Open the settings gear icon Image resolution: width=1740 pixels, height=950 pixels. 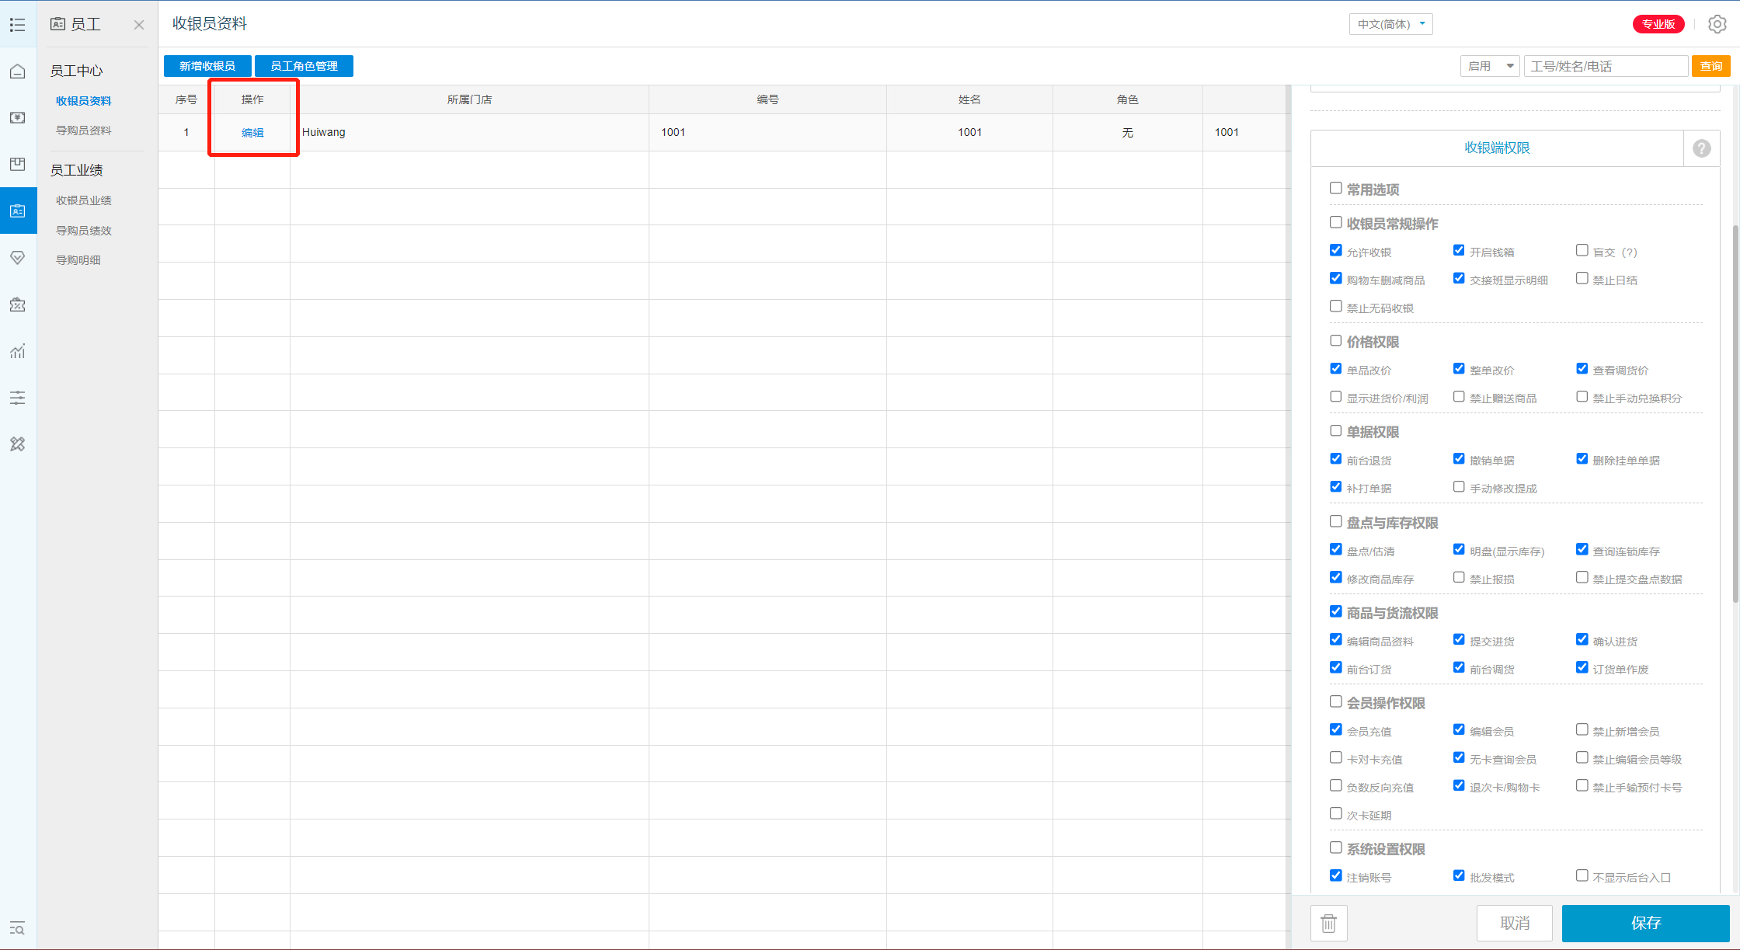[1717, 24]
